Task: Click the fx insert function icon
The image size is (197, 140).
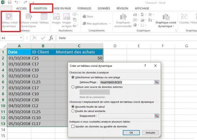Action: pos(51,38)
